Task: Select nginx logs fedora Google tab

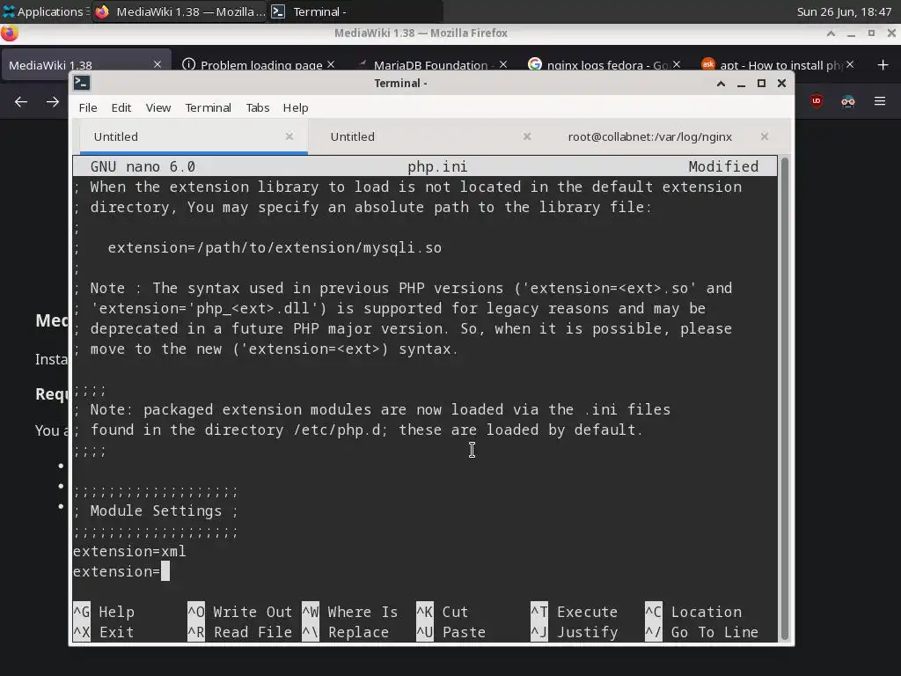Action: click(604, 64)
